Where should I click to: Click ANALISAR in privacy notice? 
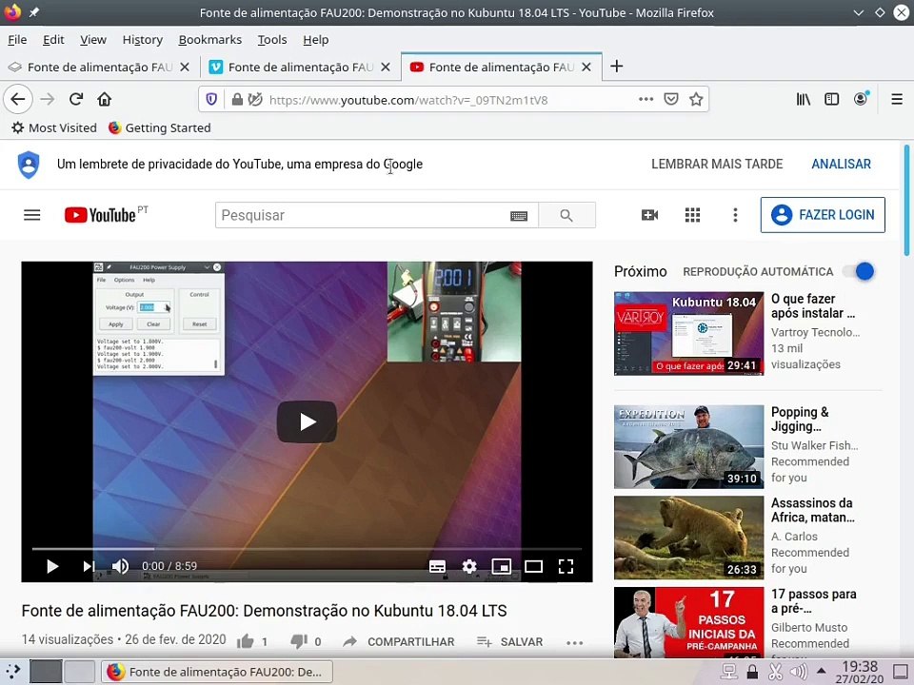click(x=841, y=165)
